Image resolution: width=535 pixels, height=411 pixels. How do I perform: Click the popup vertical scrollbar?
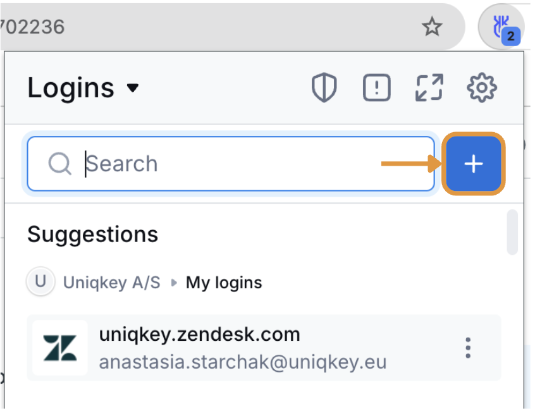click(x=512, y=232)
